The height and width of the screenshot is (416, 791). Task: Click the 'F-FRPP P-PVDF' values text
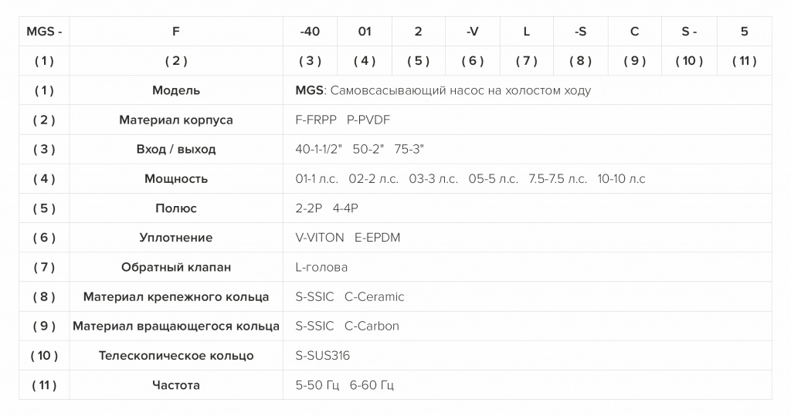click(x=342, y=120)
